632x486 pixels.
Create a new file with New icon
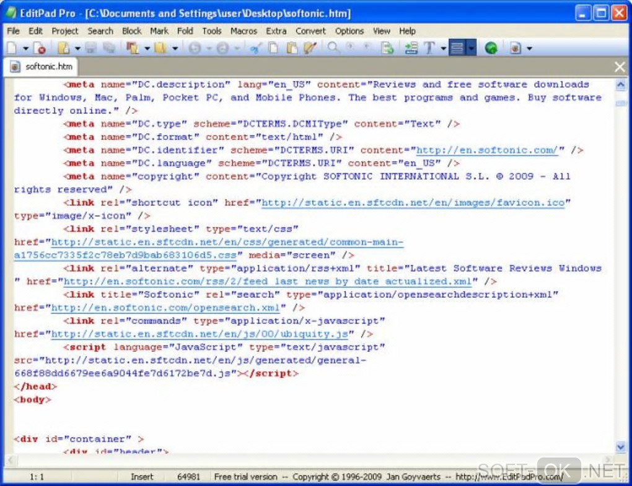[x=12, y=48]
